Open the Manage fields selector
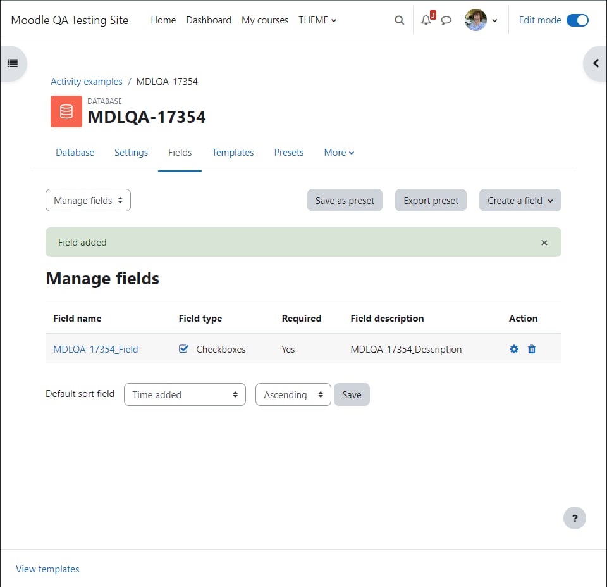The height and width of the screenshot is (587, 607). tap(88, 200)
